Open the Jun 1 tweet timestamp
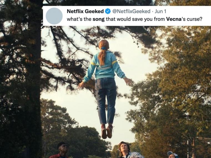This screenshot has height=158, width=211. coord(160,11)
